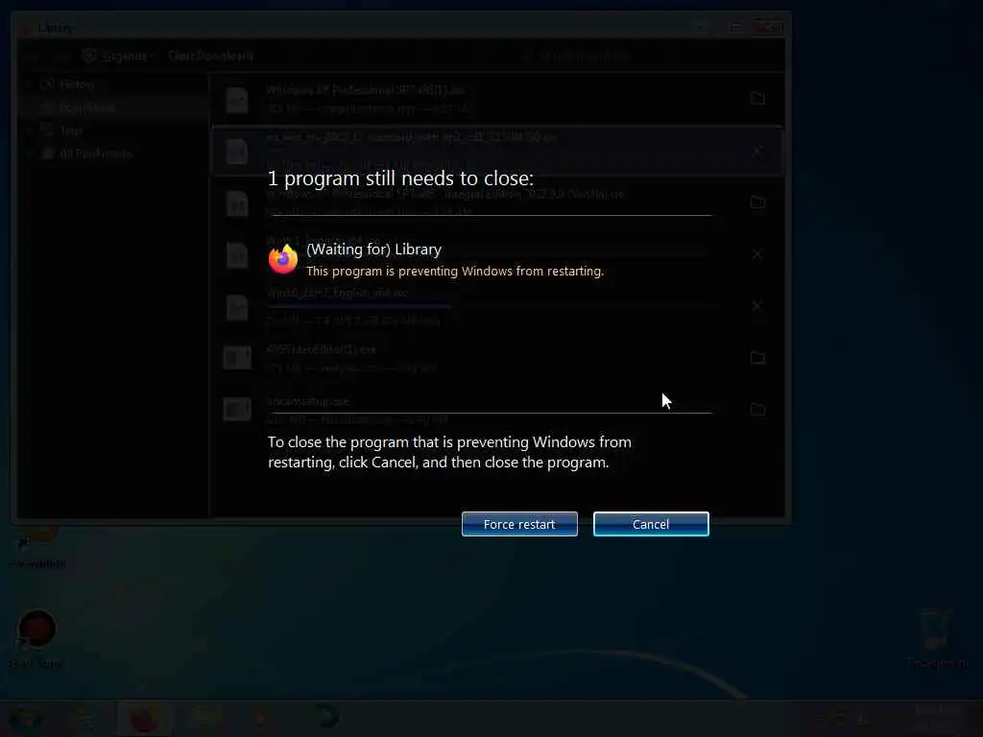Open containing folder for bandicam setup download
983x737 pixels.
757,409
